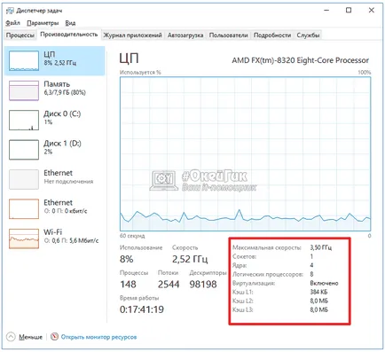
Task: Select Ethernet showing 0 кбит/с
Action: pyautogui.click(x=55, y=208)
